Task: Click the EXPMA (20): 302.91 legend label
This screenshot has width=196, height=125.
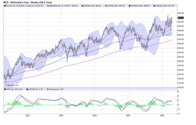Action: [x=92, y=6]
